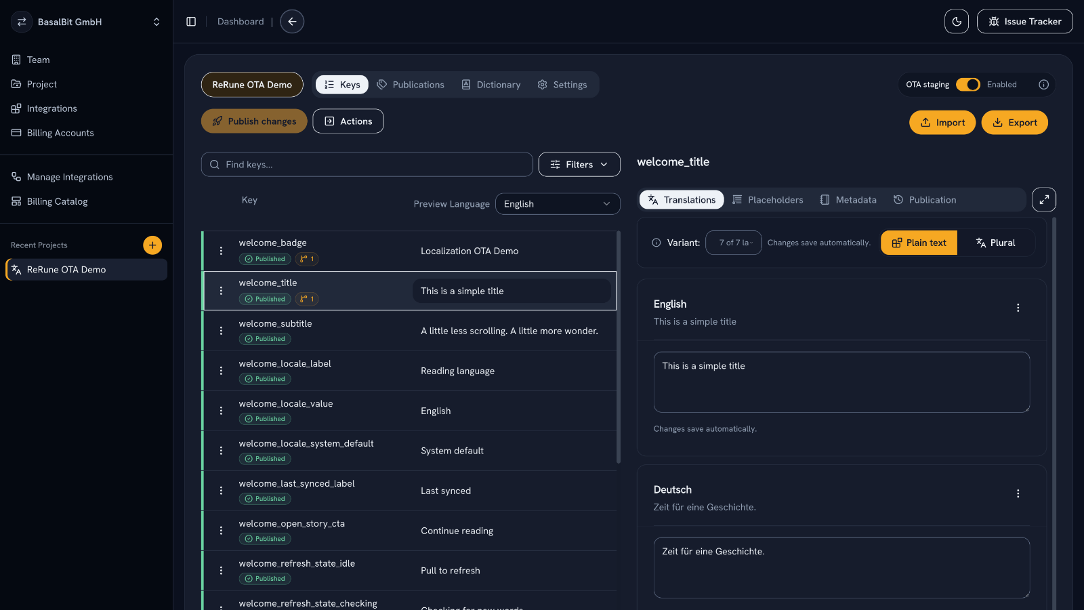The width and height of the screenshot is (1084, 610).
Task: Click the back arrow button
Action: 292,22
